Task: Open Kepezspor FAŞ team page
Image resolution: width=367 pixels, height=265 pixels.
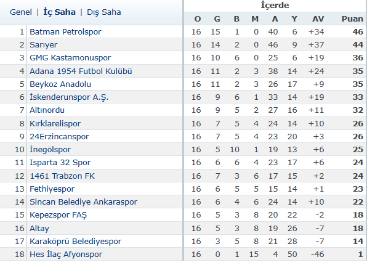Action: click(x=58, y=215)
